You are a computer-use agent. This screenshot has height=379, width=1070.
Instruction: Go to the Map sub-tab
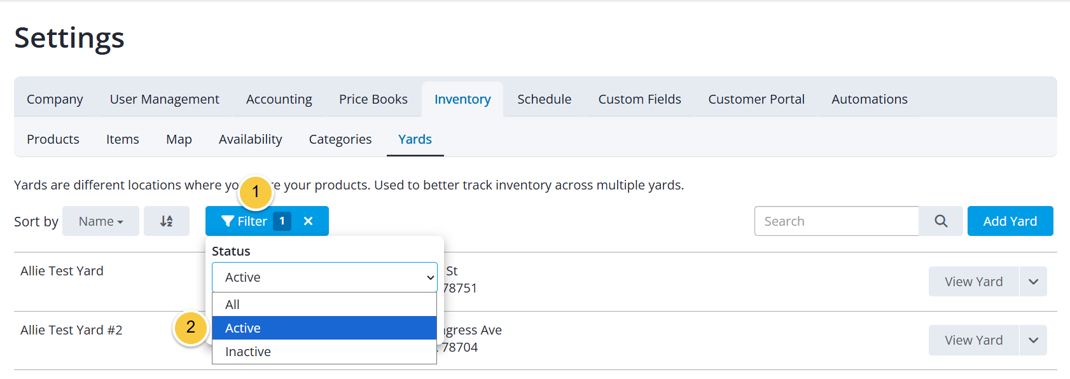[179, 139]
